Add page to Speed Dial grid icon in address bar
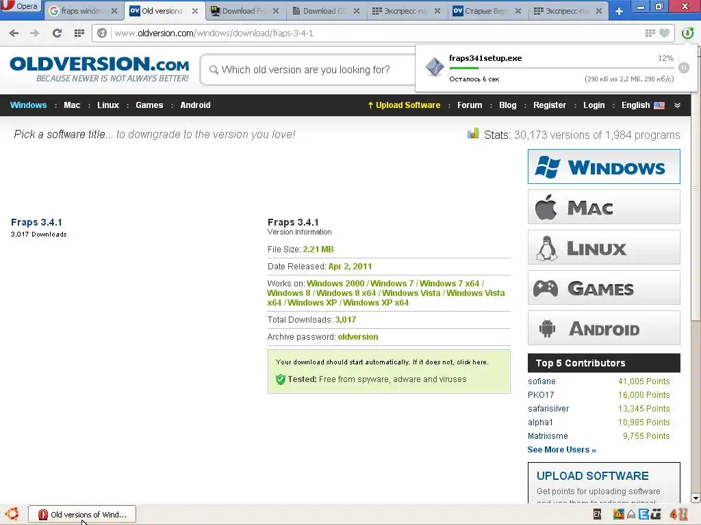The height and width of the screenshot is (525, 701). pyautogui.click(x=650, y=33)
